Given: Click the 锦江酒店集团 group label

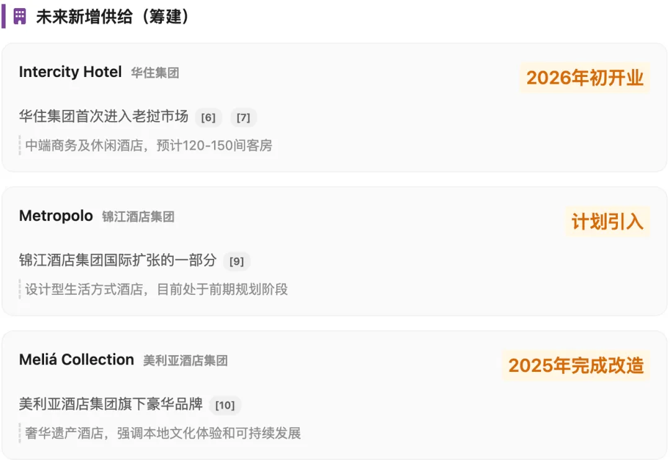Looking at the screenshot, I should pos(138,217).
